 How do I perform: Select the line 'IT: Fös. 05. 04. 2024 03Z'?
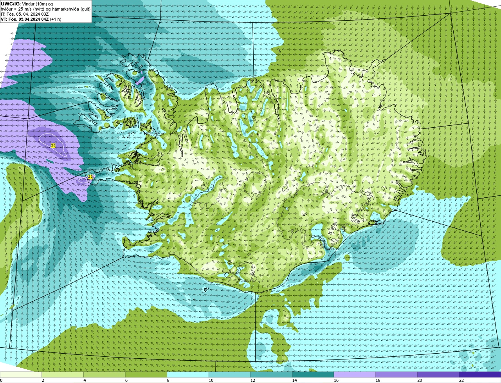pyautogui.click(x=25, y=14)
